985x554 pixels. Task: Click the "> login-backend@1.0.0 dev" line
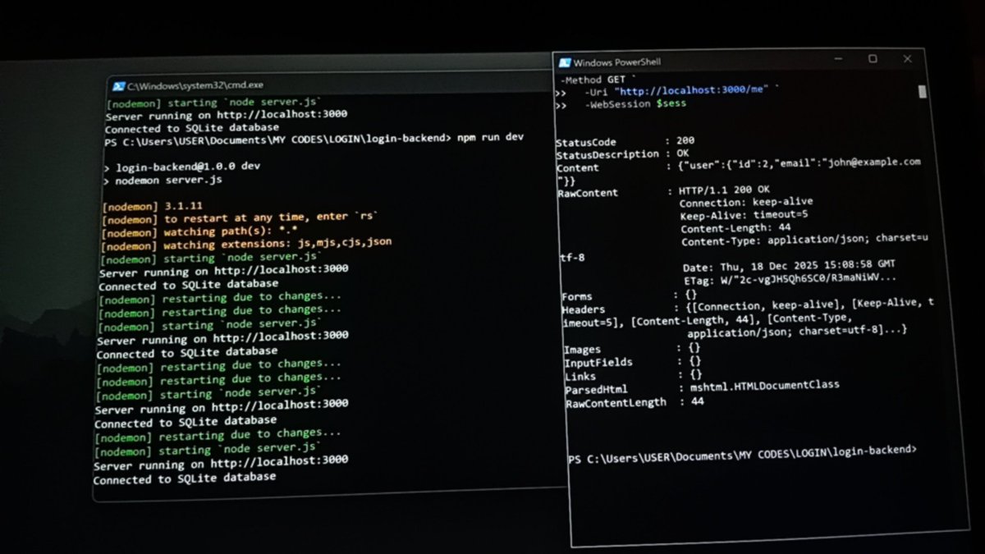pos(182,166)
